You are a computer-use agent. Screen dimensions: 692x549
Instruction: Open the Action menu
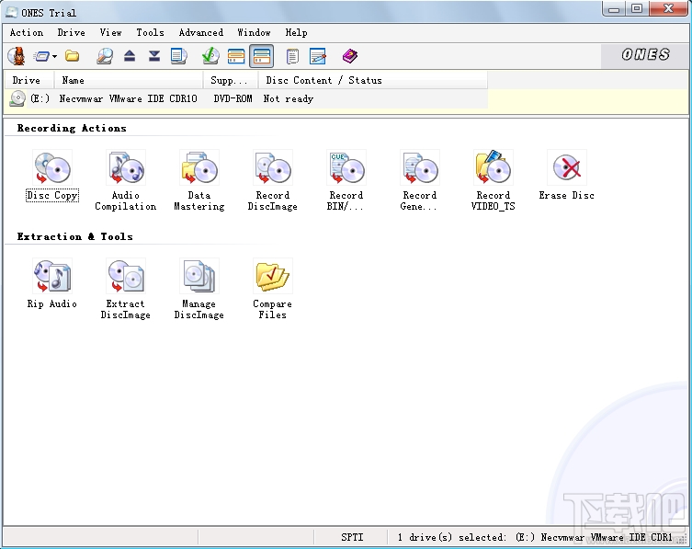click(27, 33)
